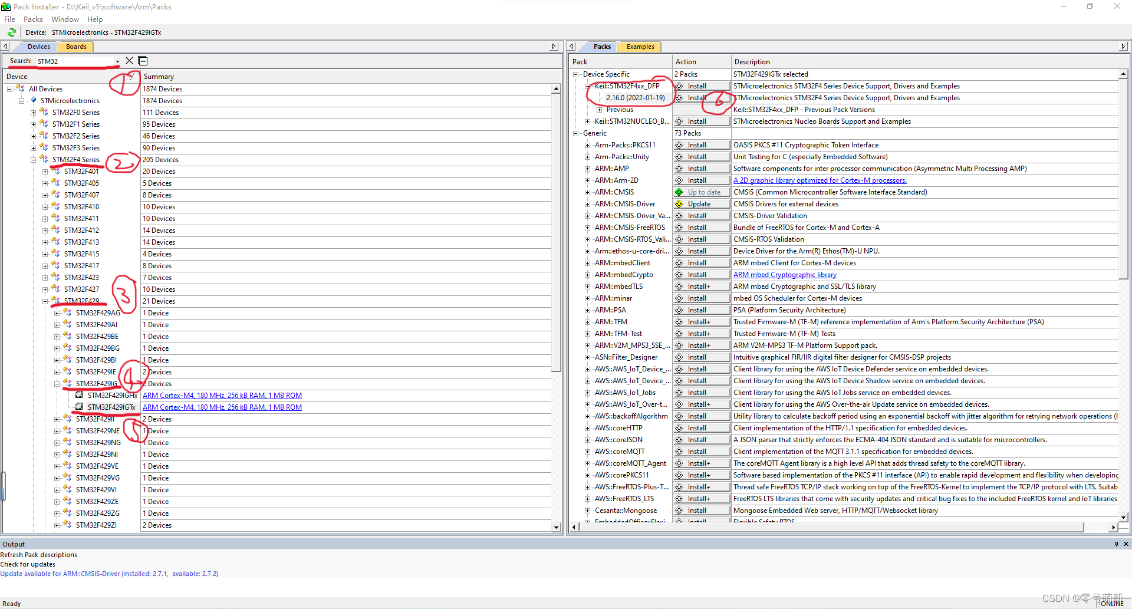
Task: Open ARM mbed Cryptographic library link
Action: pyautogui.click(x=785, y=275)
